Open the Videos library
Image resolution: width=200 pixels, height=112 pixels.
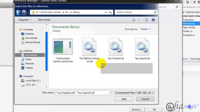pos(29,68)
